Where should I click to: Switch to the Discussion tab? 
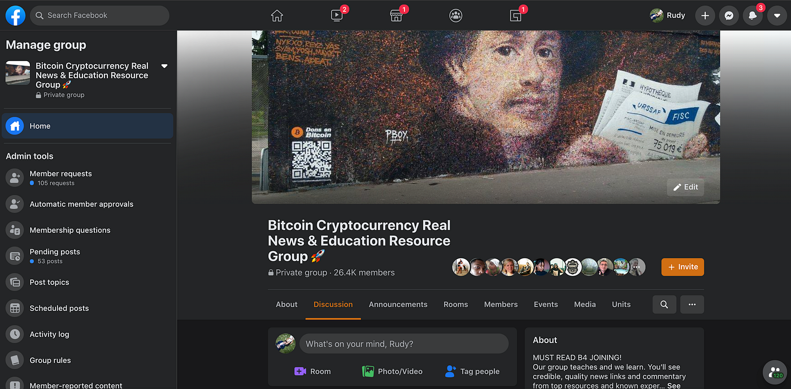[333, 304]
